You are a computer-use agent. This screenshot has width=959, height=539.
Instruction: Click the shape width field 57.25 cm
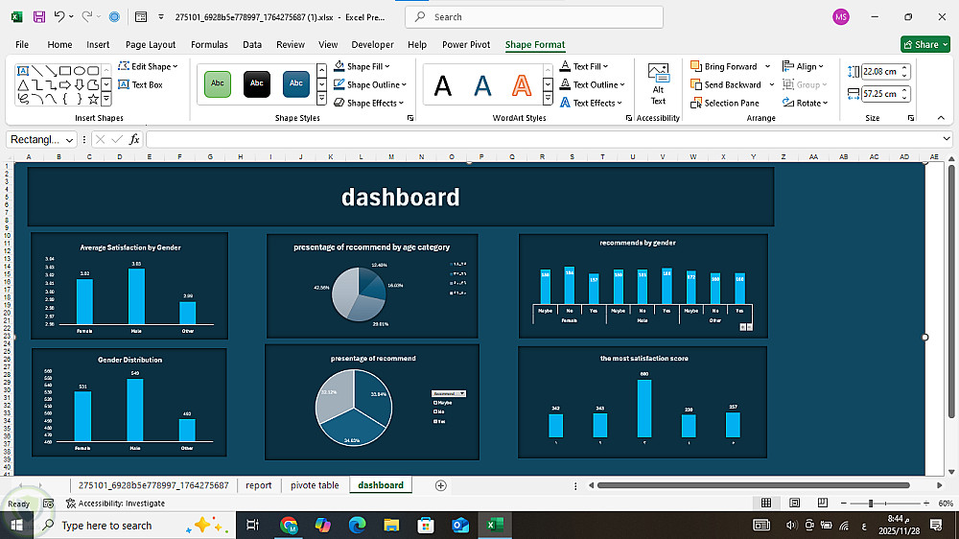tap(880, 94)
